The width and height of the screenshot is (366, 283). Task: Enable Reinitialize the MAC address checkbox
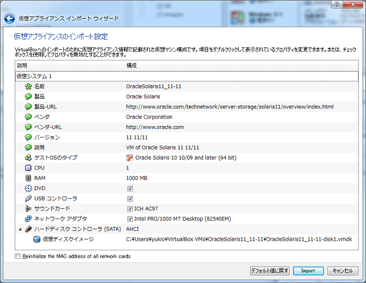click(17, 256)
